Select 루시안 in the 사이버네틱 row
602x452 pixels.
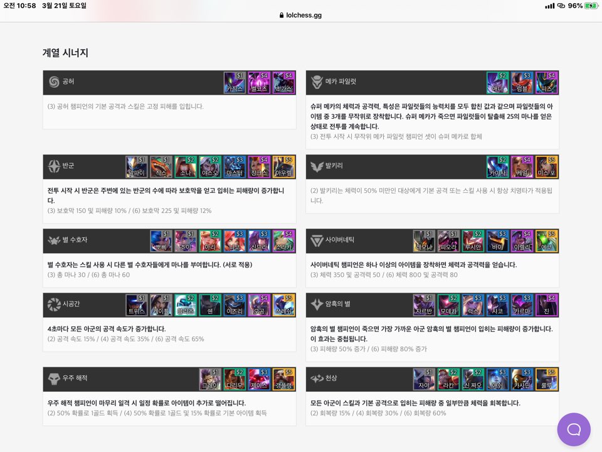pos(473,241)
